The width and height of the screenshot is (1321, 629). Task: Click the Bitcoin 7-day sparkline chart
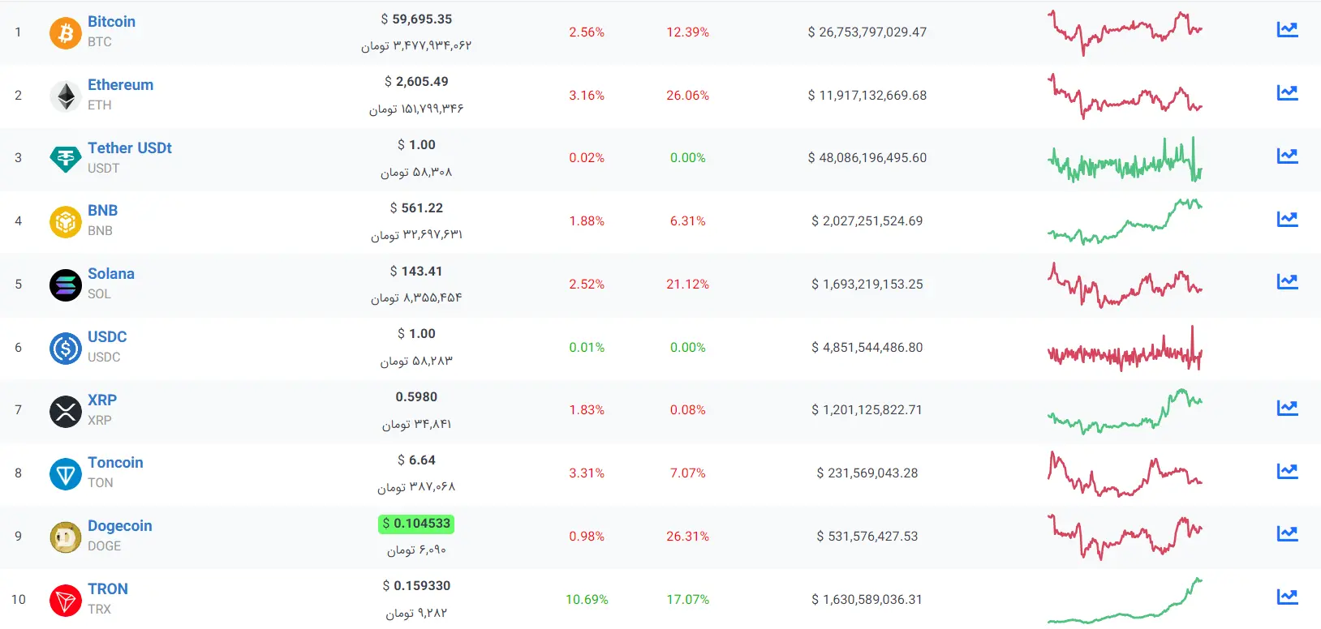[x=1125, y=32]
